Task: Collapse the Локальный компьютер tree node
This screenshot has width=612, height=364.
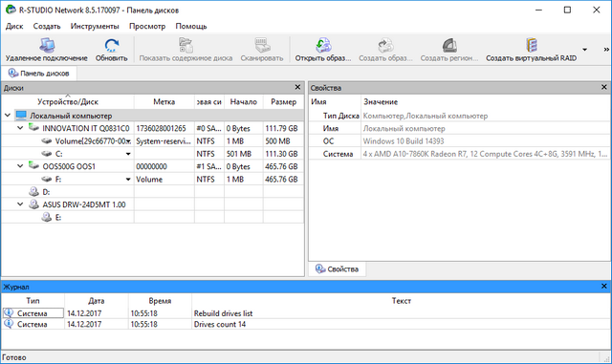Action: coord(8,116)
